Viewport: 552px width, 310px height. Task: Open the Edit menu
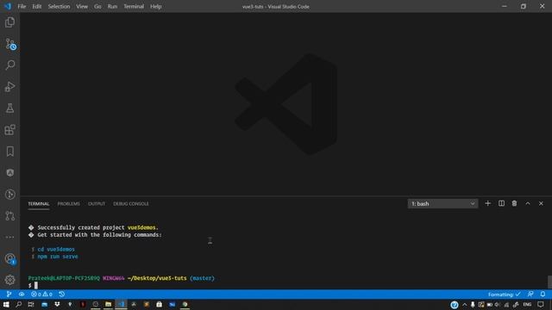pyautogui.click(x=37, y=6)
